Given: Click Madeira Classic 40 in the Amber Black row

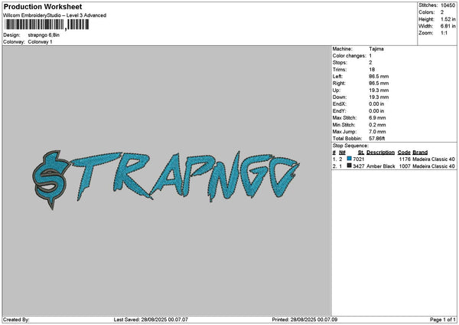Looking at the screenshot, I should coord(434,166).
